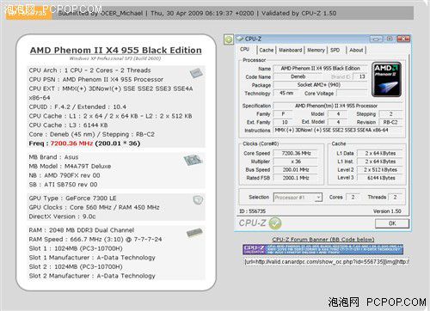Open the CPU-Z Forum Banner link
Screen dimensions: 430x311
323,240
